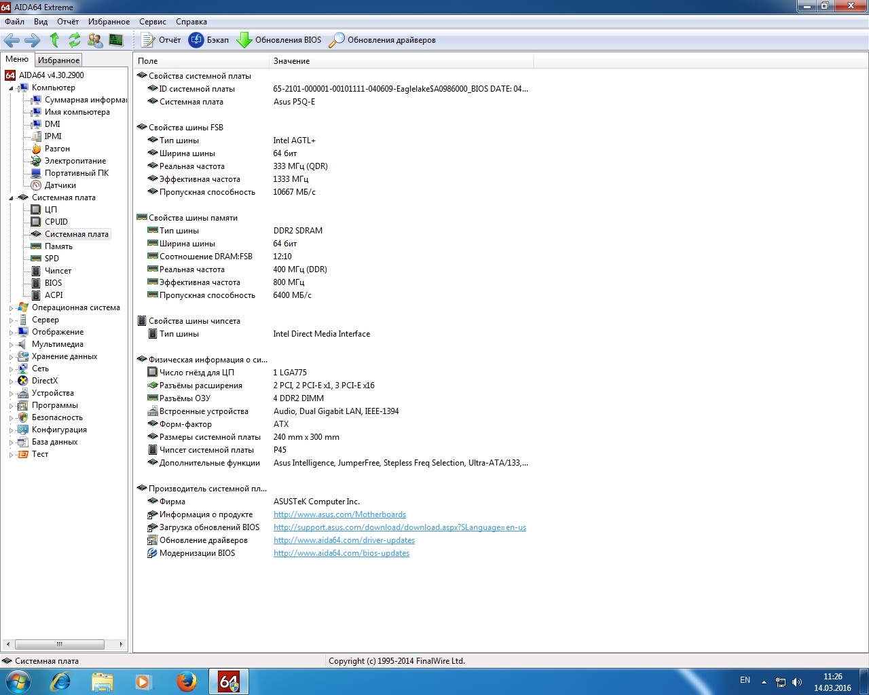Screen dimensions: 869x695
Task: Click the sidebar horizontal scrollbar right arrow
Action: pyautogui.click(x=121, y=644)
